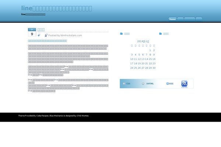Click the site tagline under the title
221x147 pixels.
click(x=33, y=14)
